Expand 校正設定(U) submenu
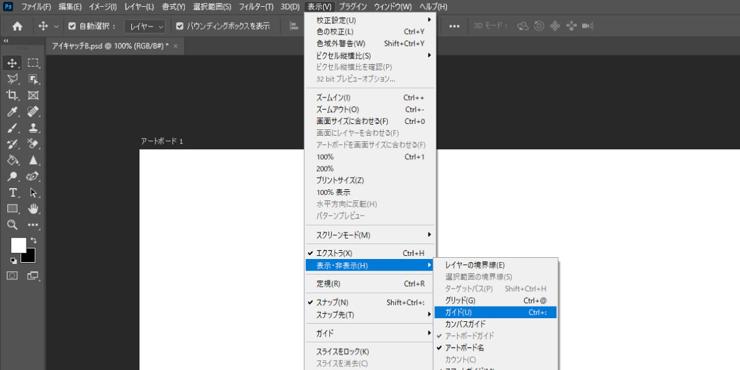 [371, 20]
